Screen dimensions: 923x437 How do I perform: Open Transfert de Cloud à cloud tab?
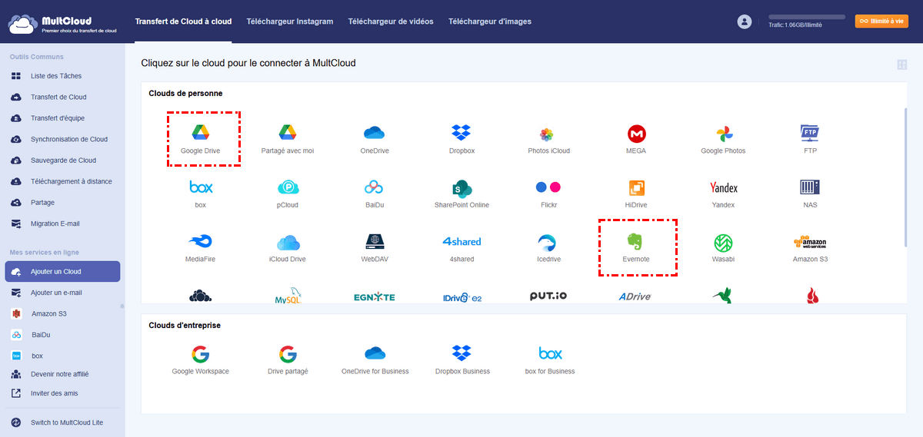[x=183, y=22]
